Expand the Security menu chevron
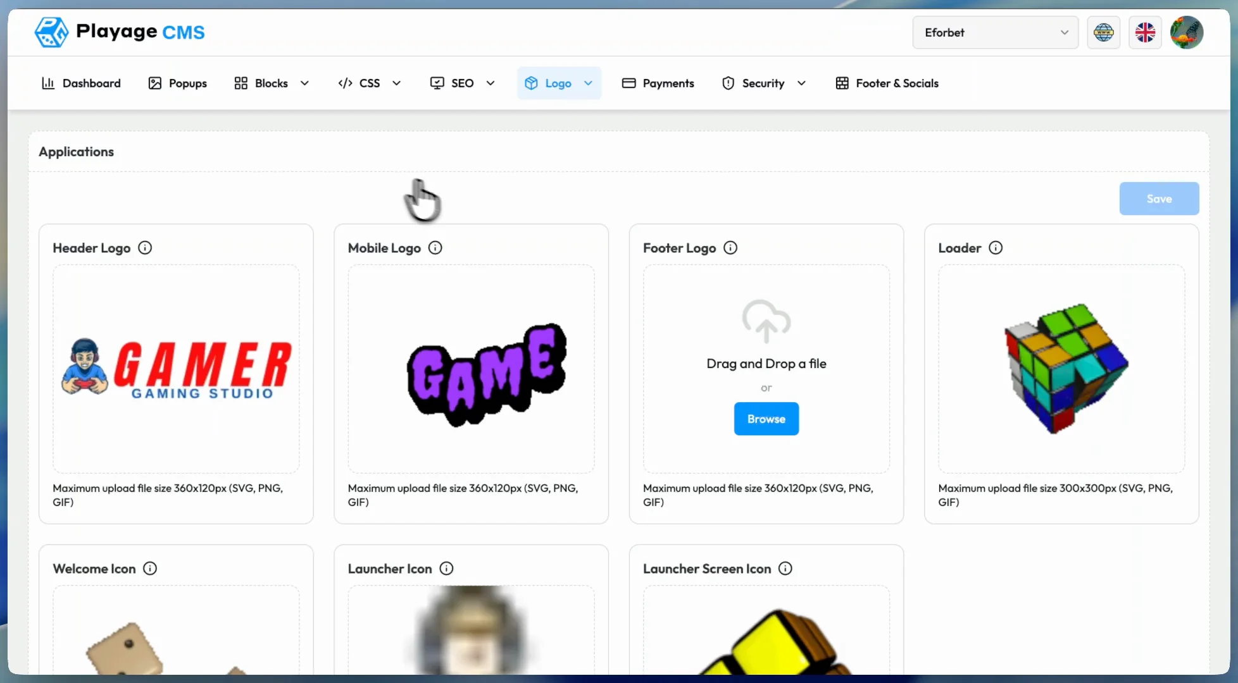This screenshot has height=683, width=1238. tap(801, 83)
